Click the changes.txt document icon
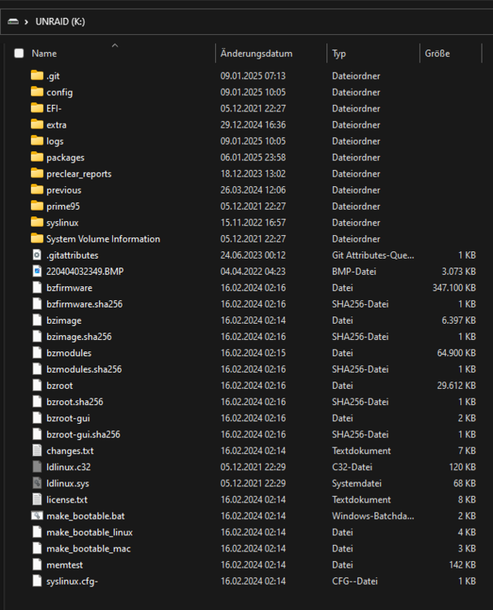 point(37,451)
